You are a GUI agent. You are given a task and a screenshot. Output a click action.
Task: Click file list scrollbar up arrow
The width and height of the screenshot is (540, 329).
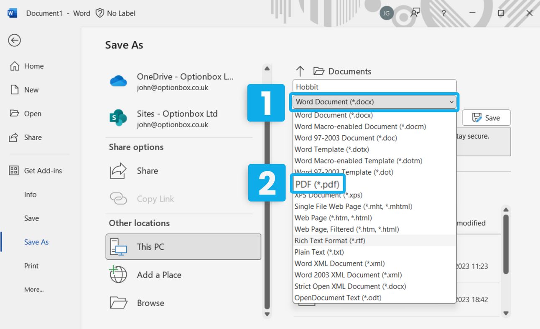[506, 210]
